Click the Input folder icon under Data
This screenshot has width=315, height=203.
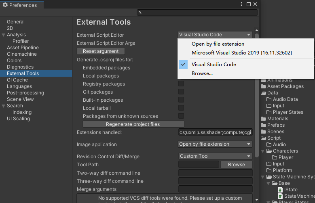click(269, 106)
